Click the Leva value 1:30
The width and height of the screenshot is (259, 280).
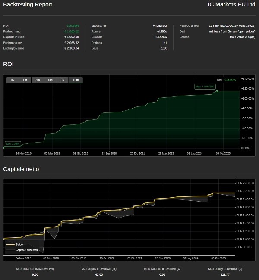coord(164,48)
